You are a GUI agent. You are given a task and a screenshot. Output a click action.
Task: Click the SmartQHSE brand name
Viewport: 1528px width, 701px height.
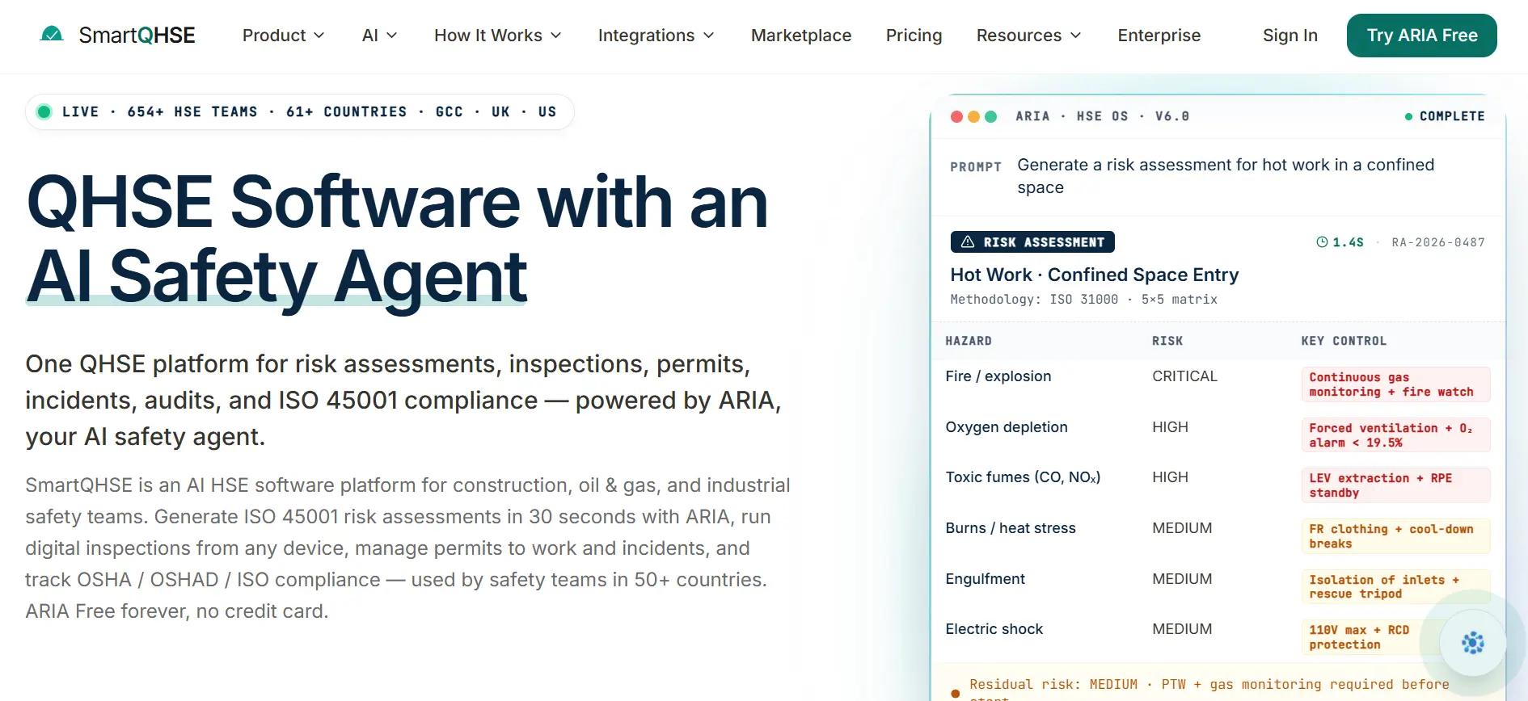(137, 36)
